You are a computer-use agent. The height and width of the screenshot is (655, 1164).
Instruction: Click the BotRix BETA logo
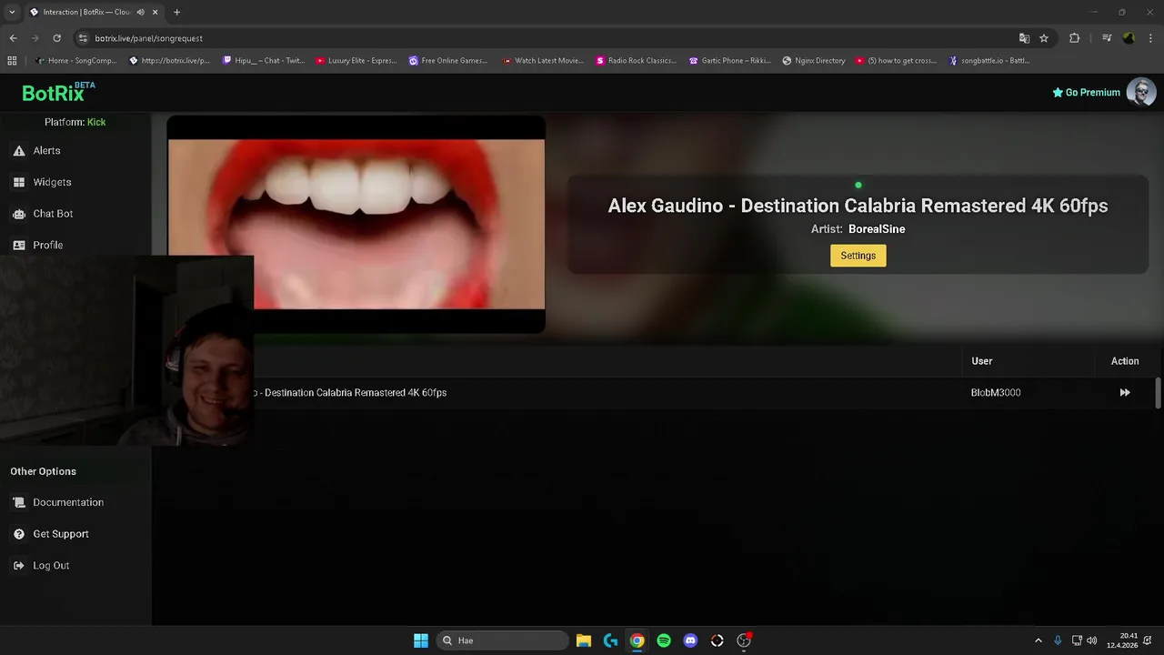(58, 92)
